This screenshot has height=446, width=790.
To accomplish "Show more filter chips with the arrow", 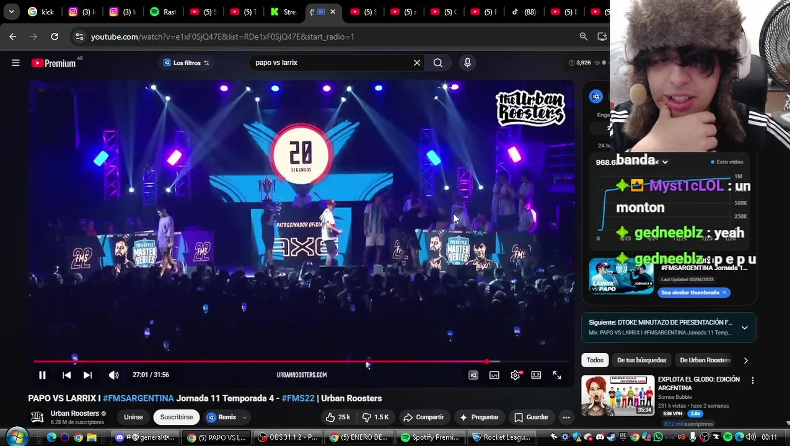I will pos(745,360).
